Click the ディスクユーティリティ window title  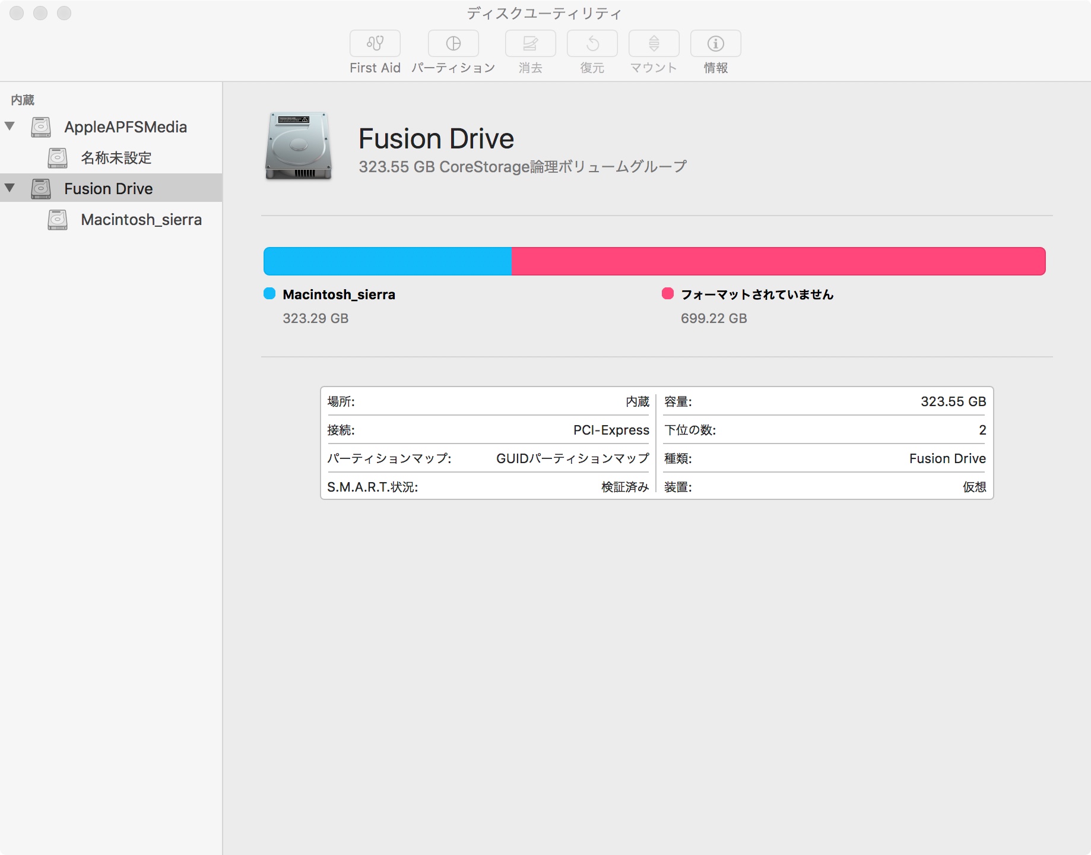[x=544, y=13]
